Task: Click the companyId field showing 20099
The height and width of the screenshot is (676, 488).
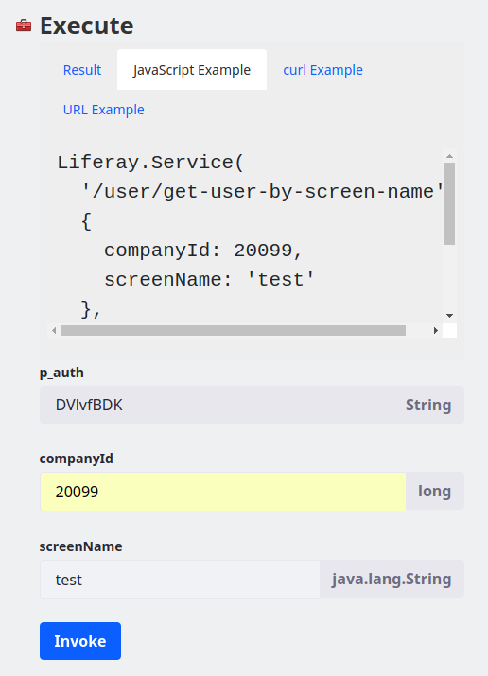Action: coord(223,492)
